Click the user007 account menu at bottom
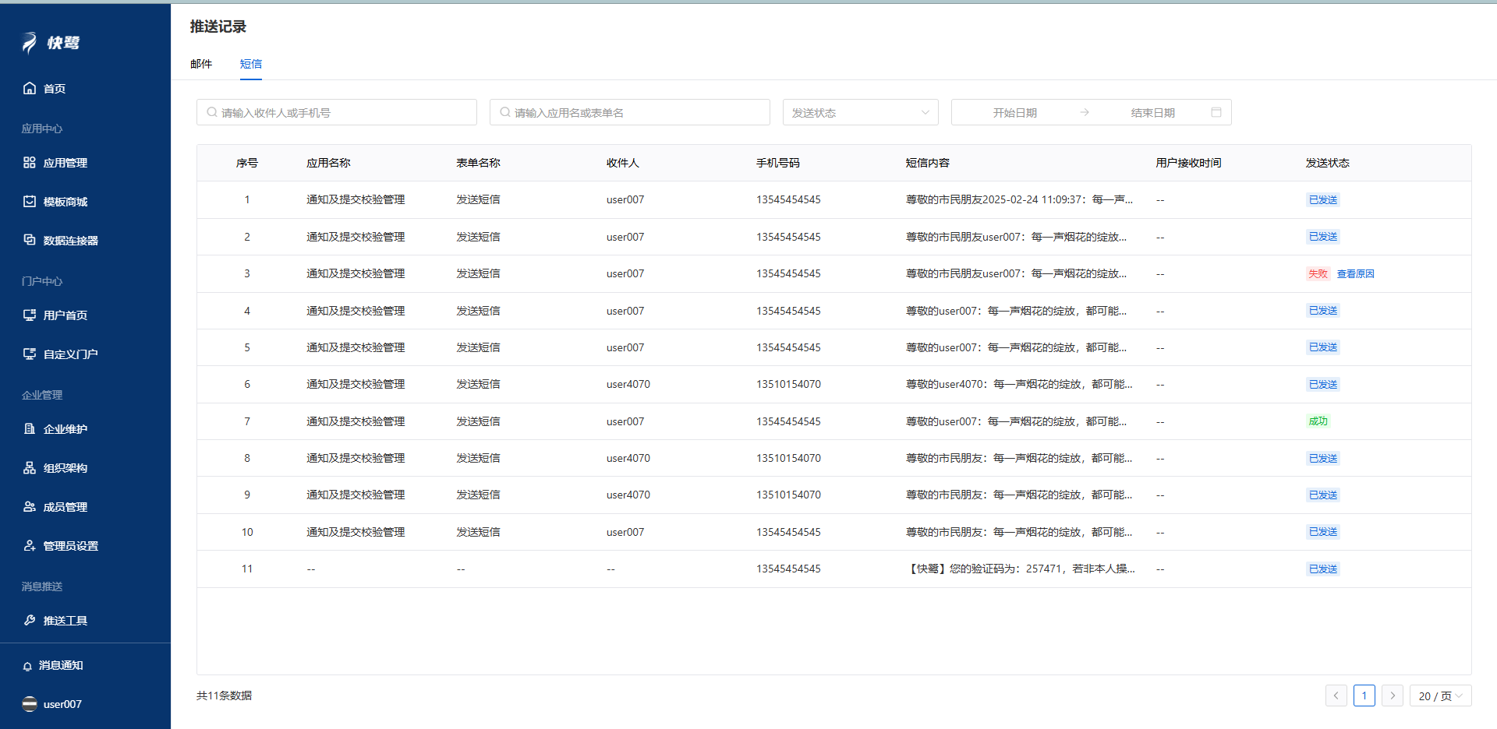 tap(53, 704)
